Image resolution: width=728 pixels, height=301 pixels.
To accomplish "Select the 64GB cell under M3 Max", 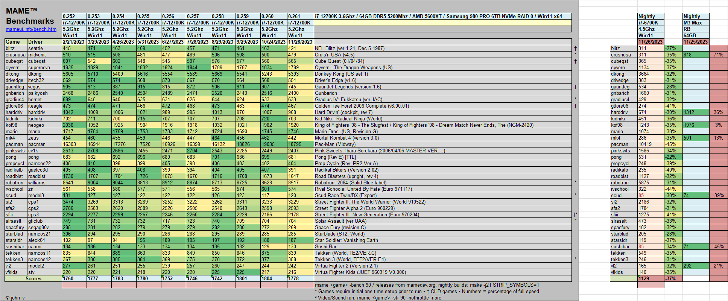I will 696,35.
